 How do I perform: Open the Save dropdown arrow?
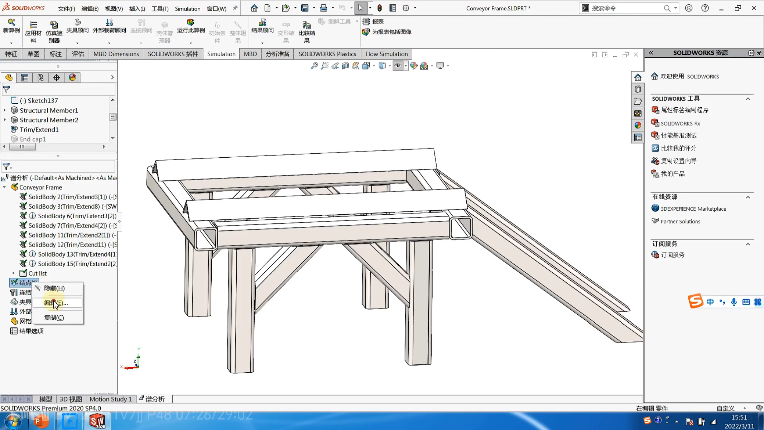pos(314,8)
